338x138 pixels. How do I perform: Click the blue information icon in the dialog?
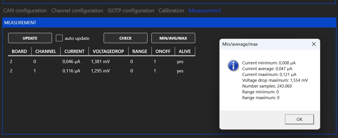[x=233, y=66]
